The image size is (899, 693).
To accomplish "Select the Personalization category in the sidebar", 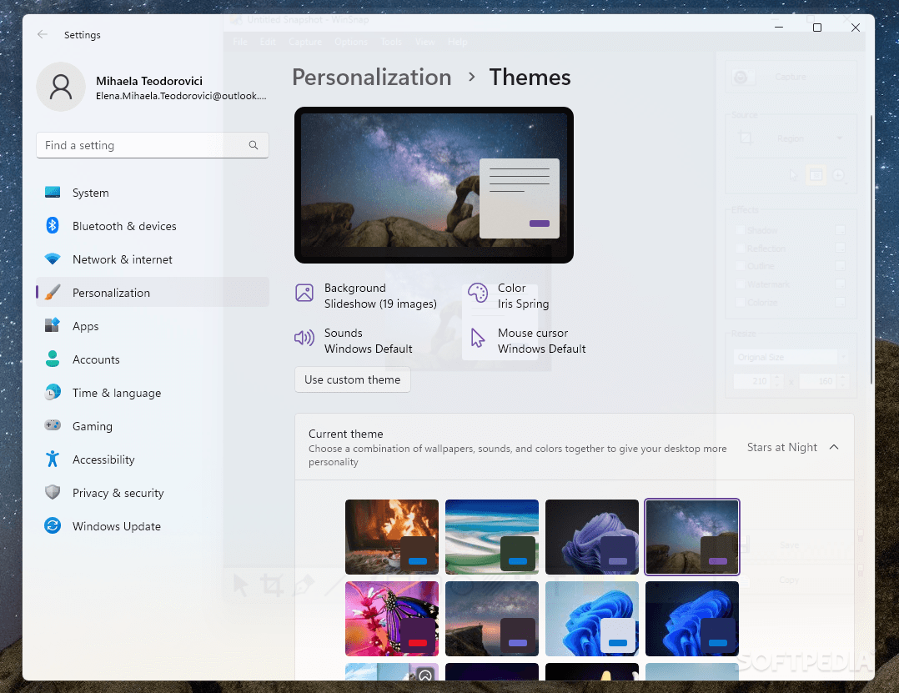I will (x=153, y=293).
